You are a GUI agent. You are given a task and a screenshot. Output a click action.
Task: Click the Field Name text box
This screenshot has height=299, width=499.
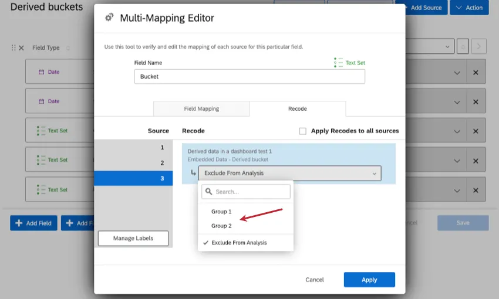249,76
